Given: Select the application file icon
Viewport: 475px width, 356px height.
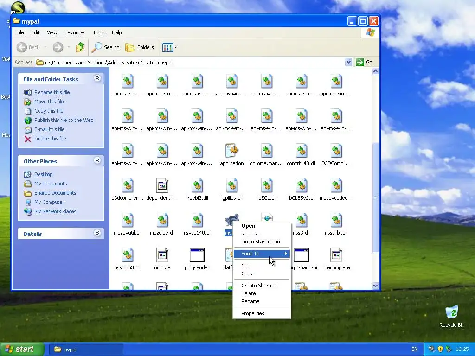Looking at the screenshot, I should click(x=232, y=151).
